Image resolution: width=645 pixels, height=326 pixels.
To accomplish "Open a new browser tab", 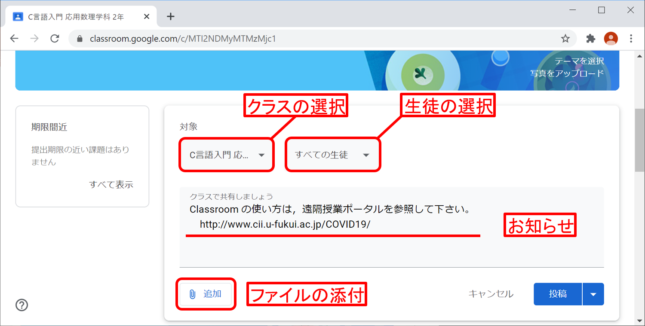I will tap(171, 17).
